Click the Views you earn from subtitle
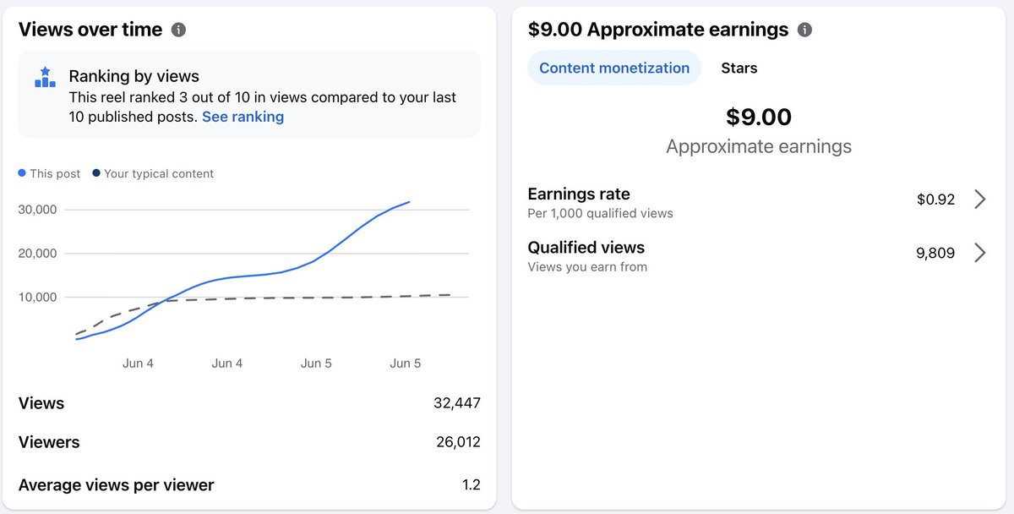This screenshot has height=514, width=1014. [588, 267]
